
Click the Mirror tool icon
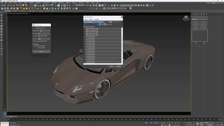click(x=87, y=6)
